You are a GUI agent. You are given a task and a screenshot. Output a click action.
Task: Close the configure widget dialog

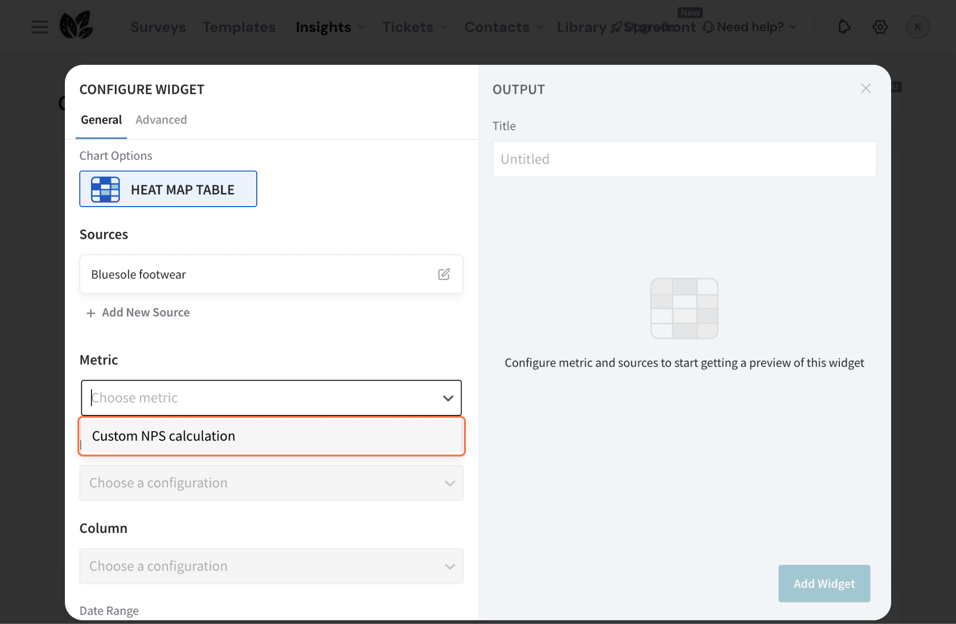pyautogui.click(x=865, y=89)
